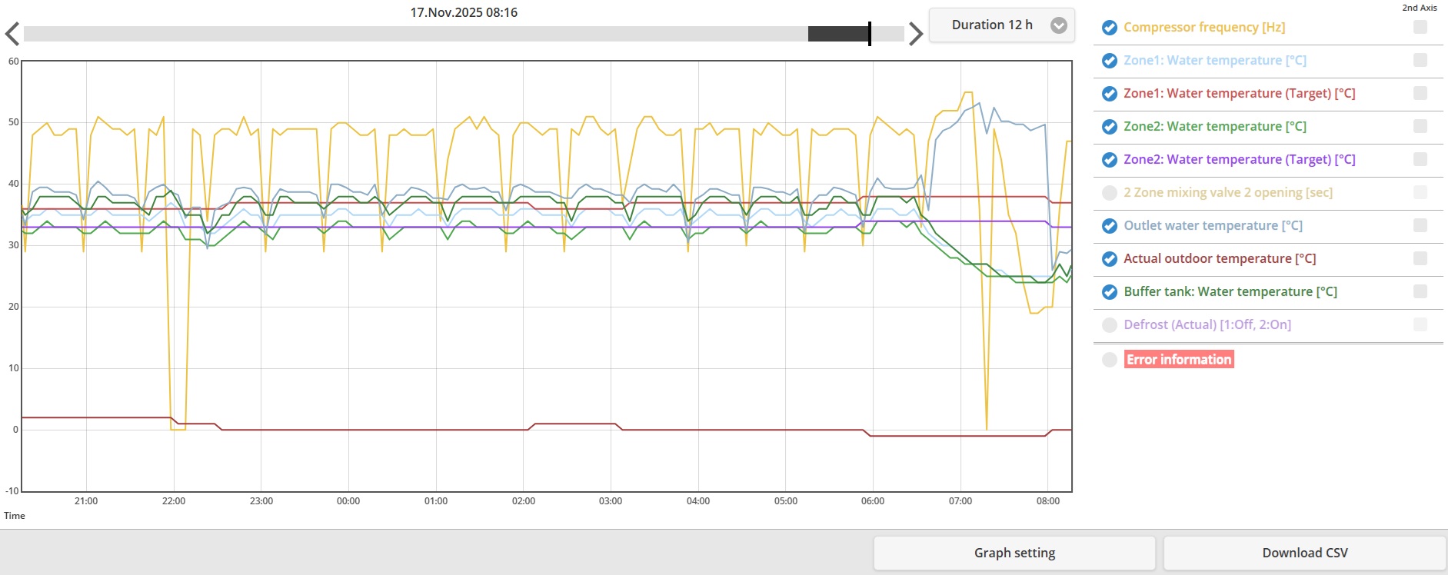Assign Outlet water temperature to 2nd Axis
The height and width of the screenshot is (575, 1448).
pos(1420,226)
